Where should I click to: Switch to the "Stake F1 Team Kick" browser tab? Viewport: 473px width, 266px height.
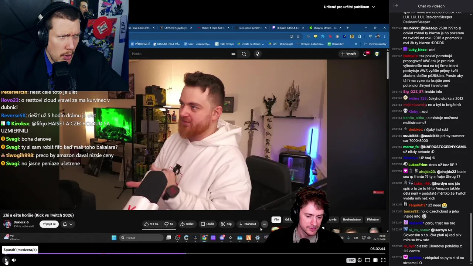tap(213, 28)
